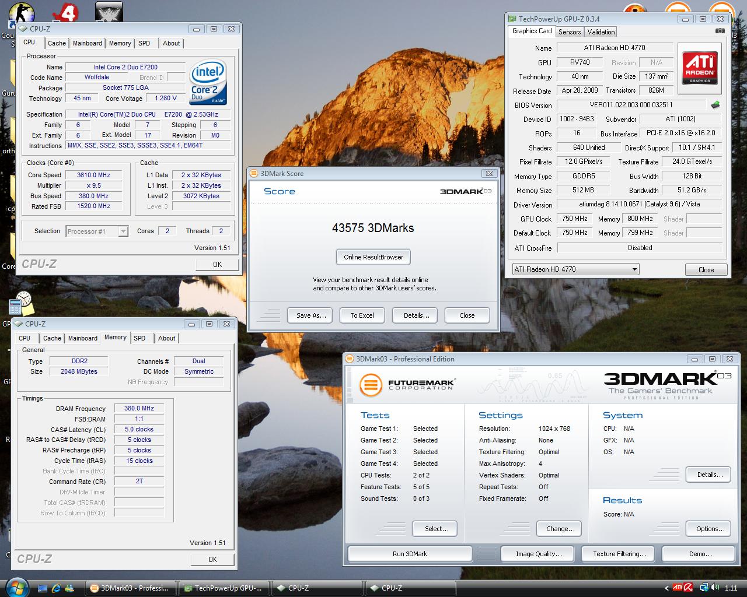Click Details... in 3DMark03 System section
747x597 pixels.
pos(710,475)
